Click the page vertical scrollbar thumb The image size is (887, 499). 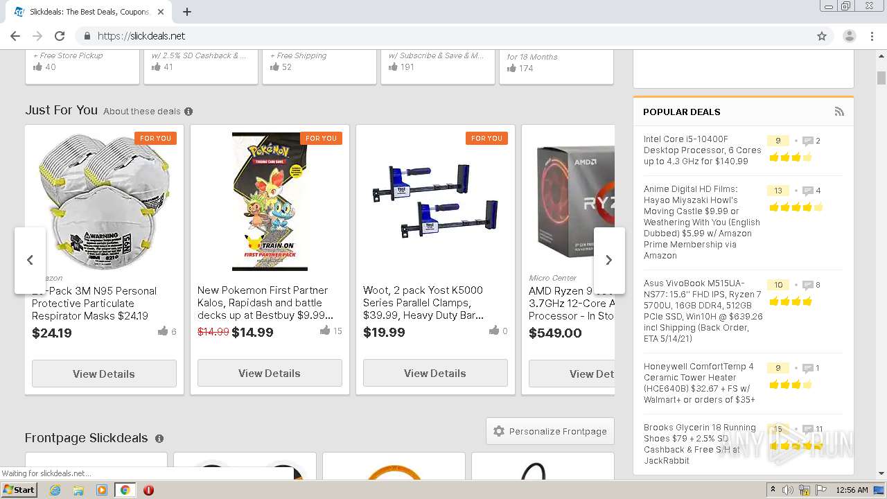[881, 77]
